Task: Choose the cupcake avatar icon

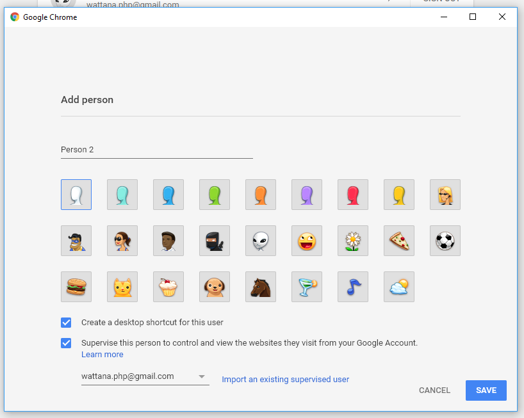Action: pyautogui.click(x=168, y=287)
